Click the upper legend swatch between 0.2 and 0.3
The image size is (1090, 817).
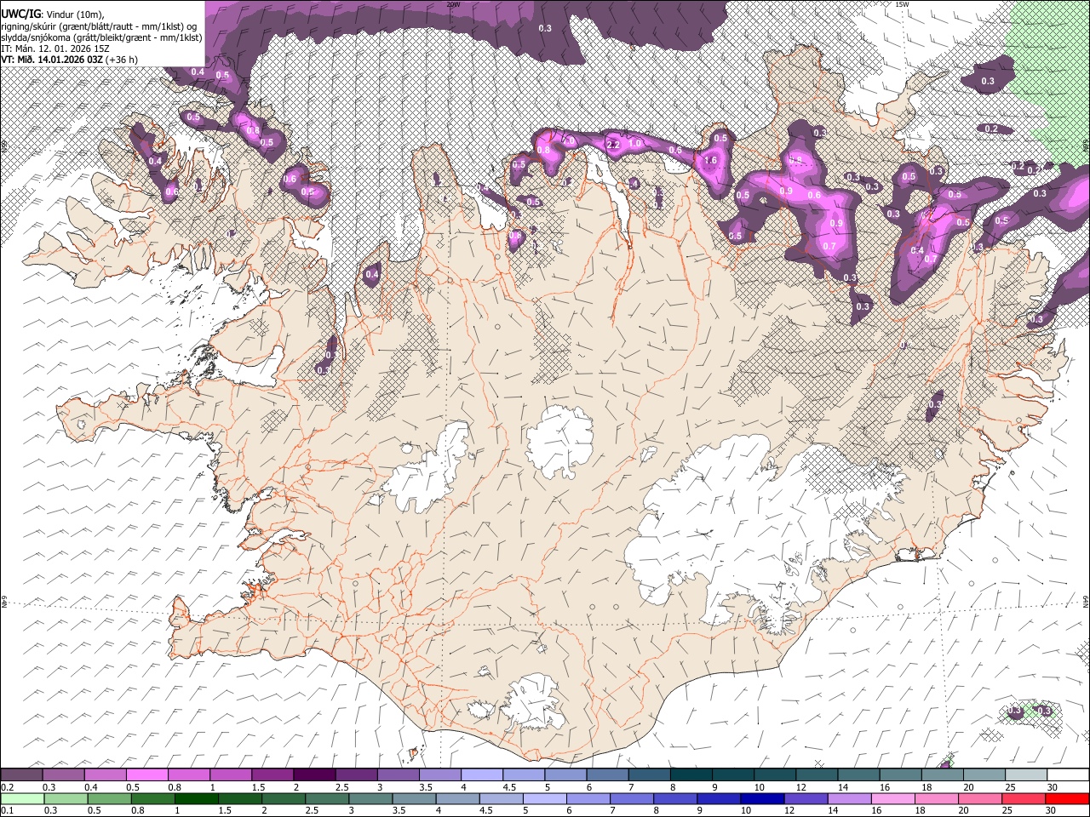pos(22,774)
